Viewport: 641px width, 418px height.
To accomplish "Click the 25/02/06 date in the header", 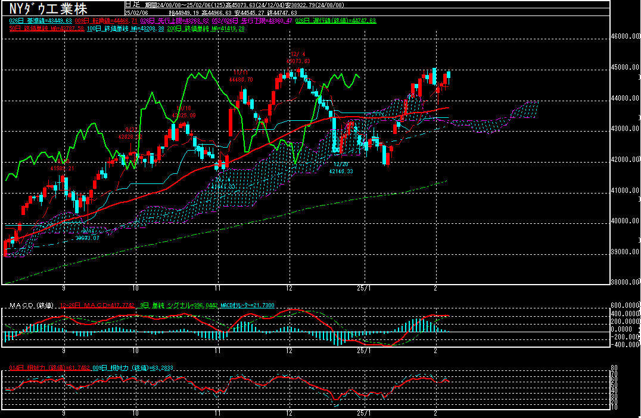I will pyautogui.click(x=136, y=13).
